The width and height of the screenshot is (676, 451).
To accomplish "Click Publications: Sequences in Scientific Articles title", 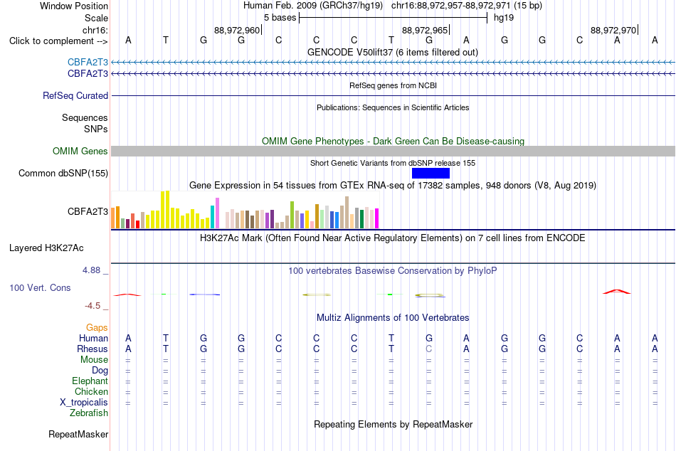I will point(393,107).
